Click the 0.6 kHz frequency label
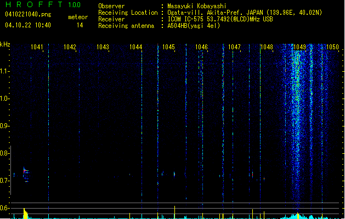The width and height of the screenshot is (345, 219). pos(4,208)
